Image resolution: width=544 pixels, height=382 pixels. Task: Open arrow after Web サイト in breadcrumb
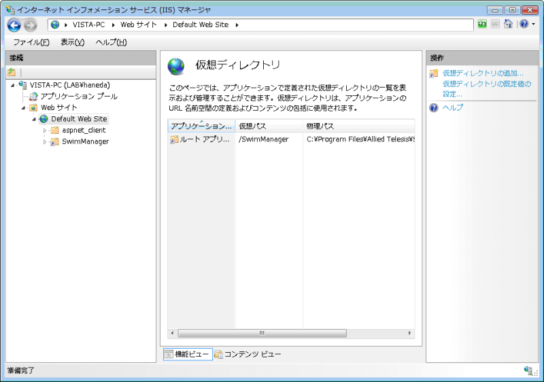165,25
